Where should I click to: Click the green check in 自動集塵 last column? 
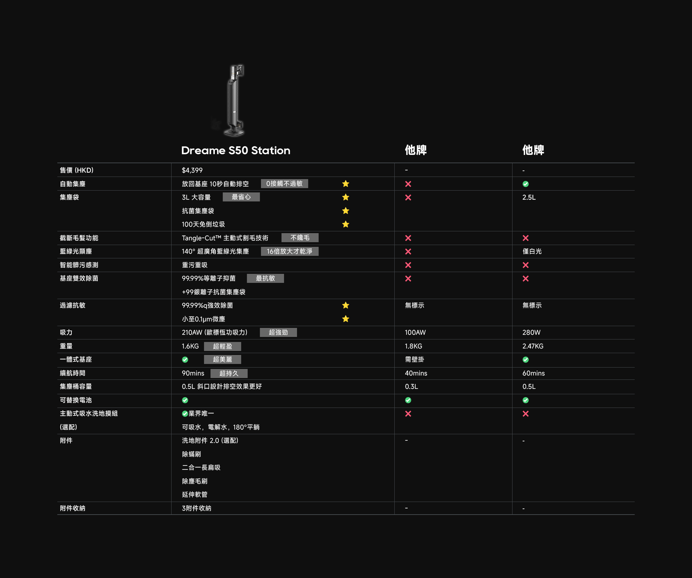click(525, 184)
